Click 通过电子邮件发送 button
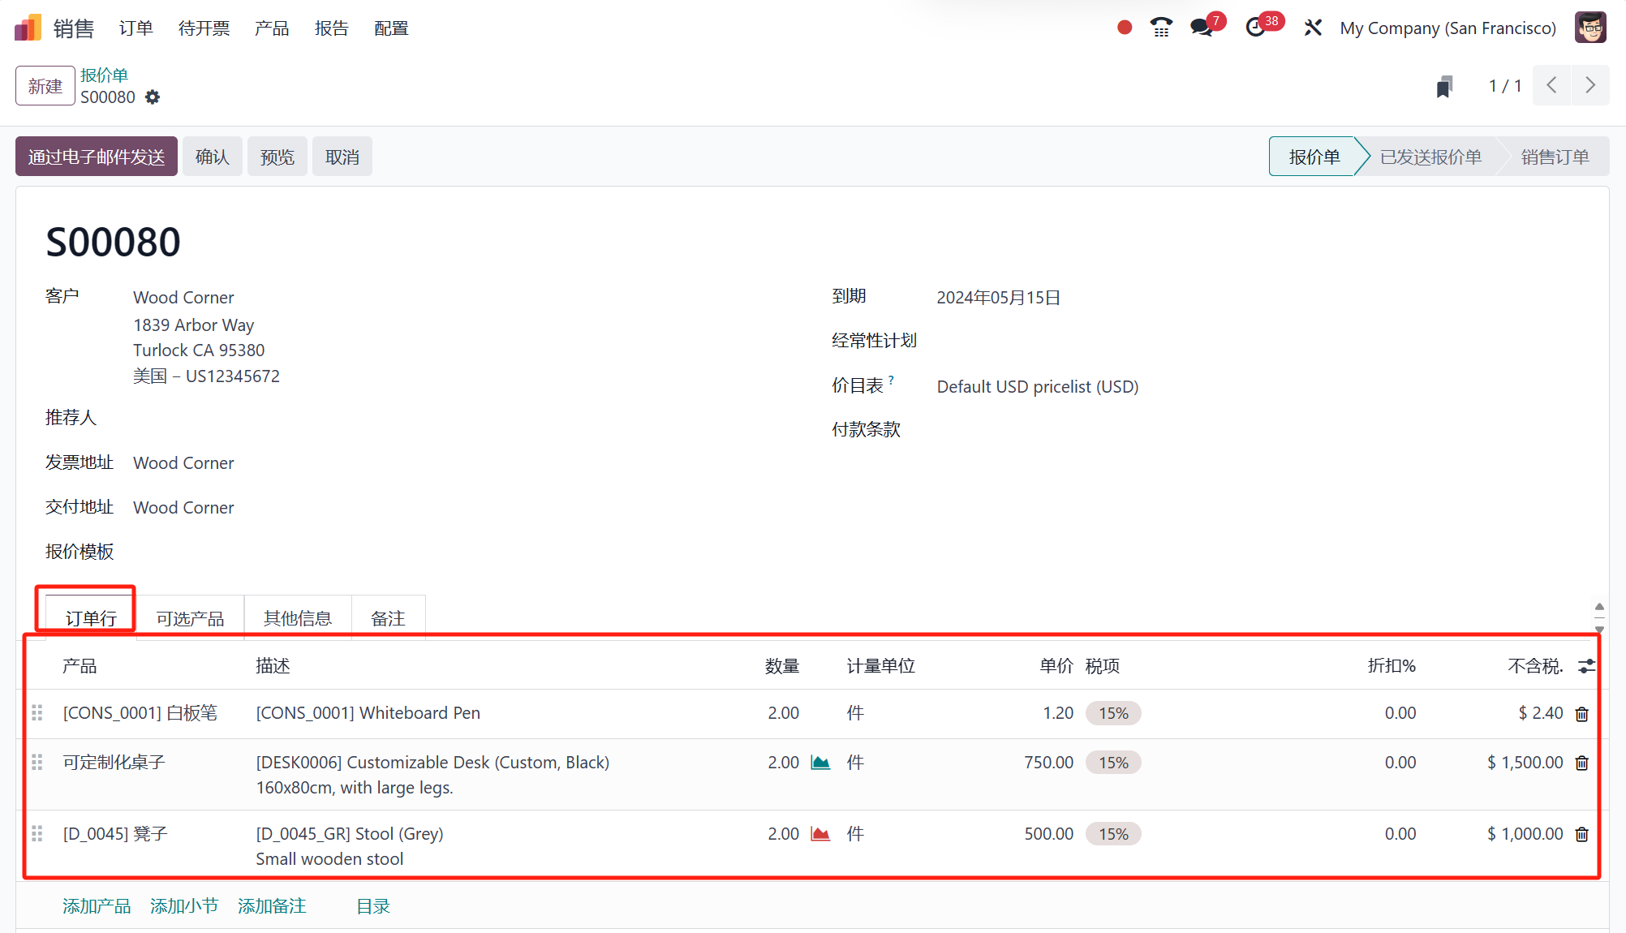Viewport: 1626px width, 933px height. click(x=97, y=157)
